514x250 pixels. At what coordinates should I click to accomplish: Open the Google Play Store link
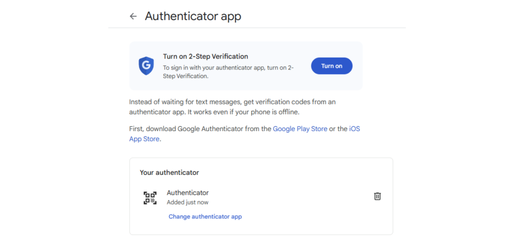click(300, 129)
